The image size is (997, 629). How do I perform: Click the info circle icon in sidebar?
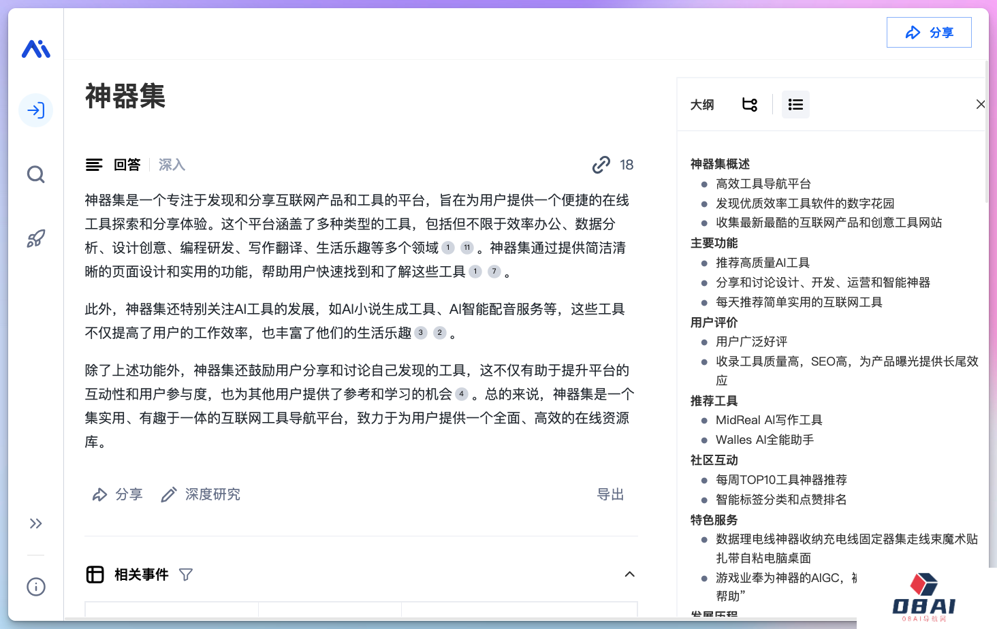pyautogui.click(x=36, y=586)
